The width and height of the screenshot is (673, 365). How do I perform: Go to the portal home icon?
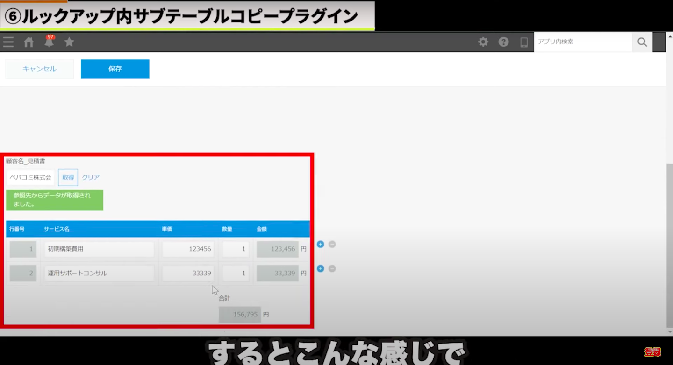click(29, 42)
